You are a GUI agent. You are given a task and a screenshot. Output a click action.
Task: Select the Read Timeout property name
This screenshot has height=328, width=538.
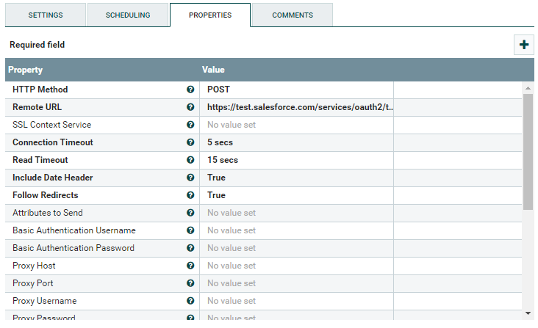click(40, 160)
